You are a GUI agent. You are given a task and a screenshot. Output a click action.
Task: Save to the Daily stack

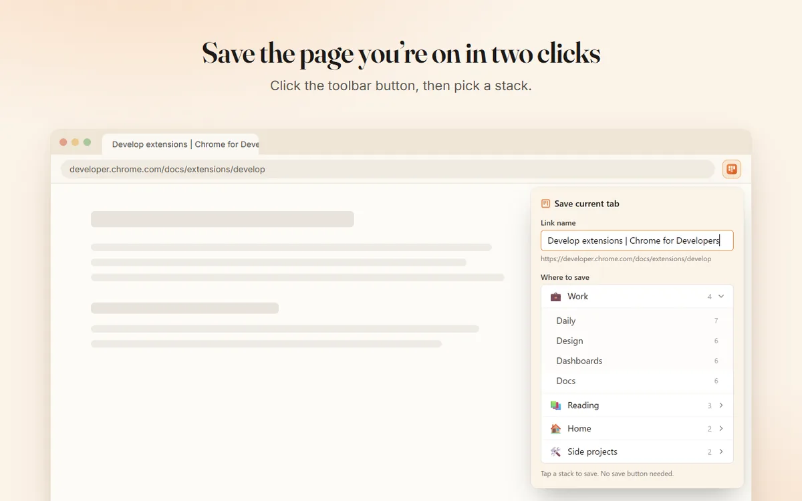[637, 321]
